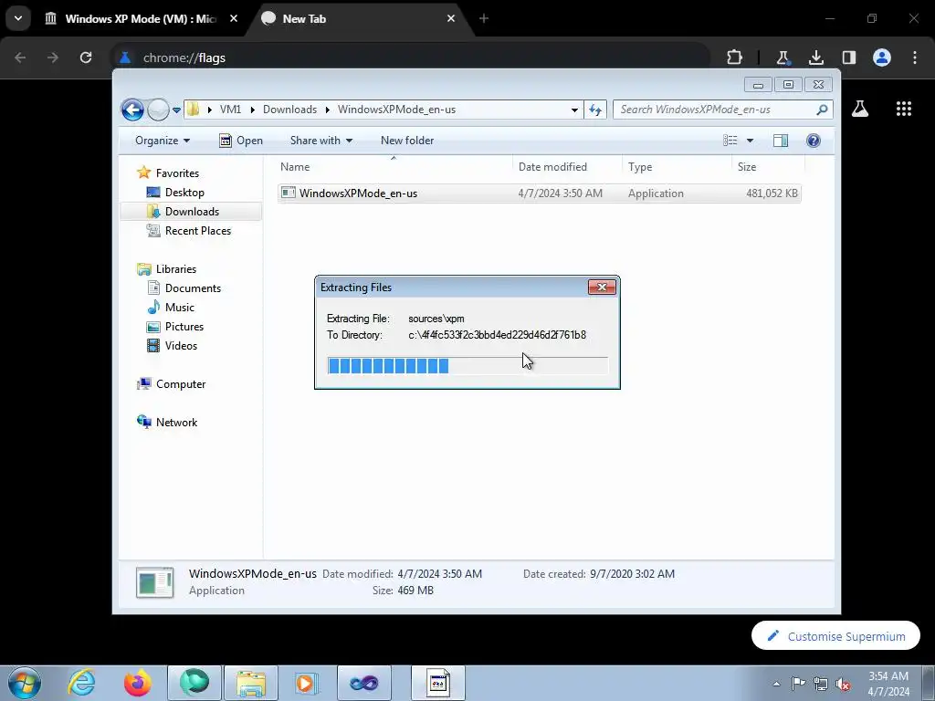
Task: Open Documents library
Action: tap(184, 288)
